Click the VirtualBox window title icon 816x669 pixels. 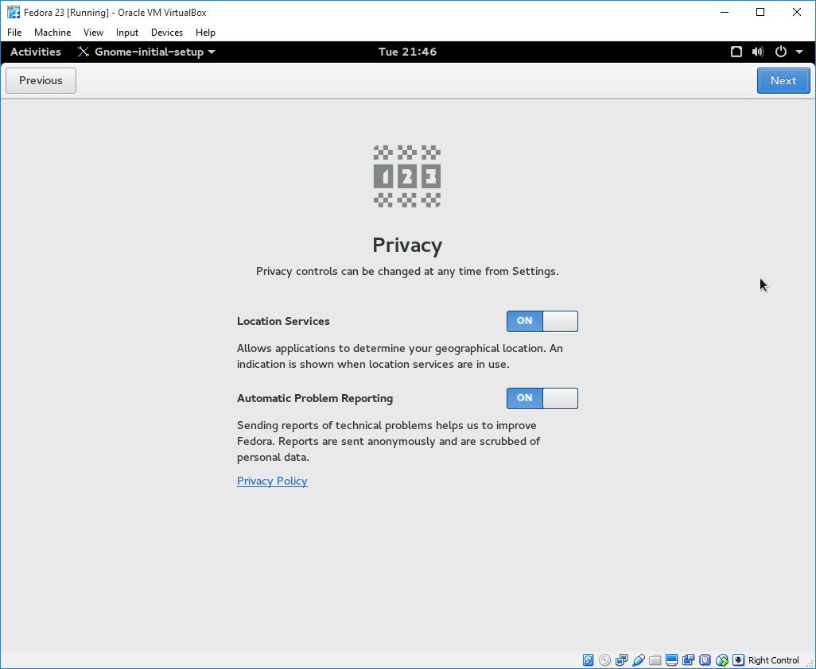point(13,12)
